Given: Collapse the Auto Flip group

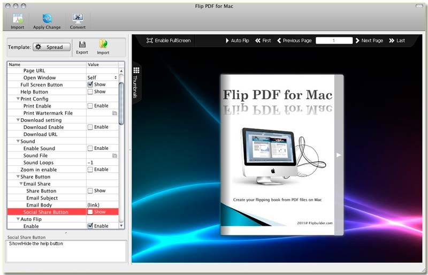Looking at the screenshot, I should click(18, 219).
